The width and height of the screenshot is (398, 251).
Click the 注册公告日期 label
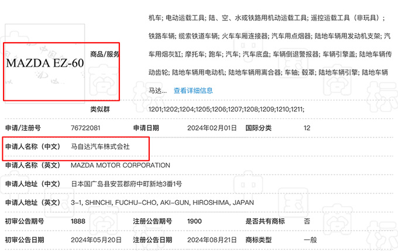pos(153,240)
